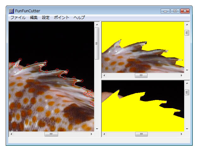Click the top-right pane horizontal scrollbar thumb
The image size is (199, 152).
point(141,75)
